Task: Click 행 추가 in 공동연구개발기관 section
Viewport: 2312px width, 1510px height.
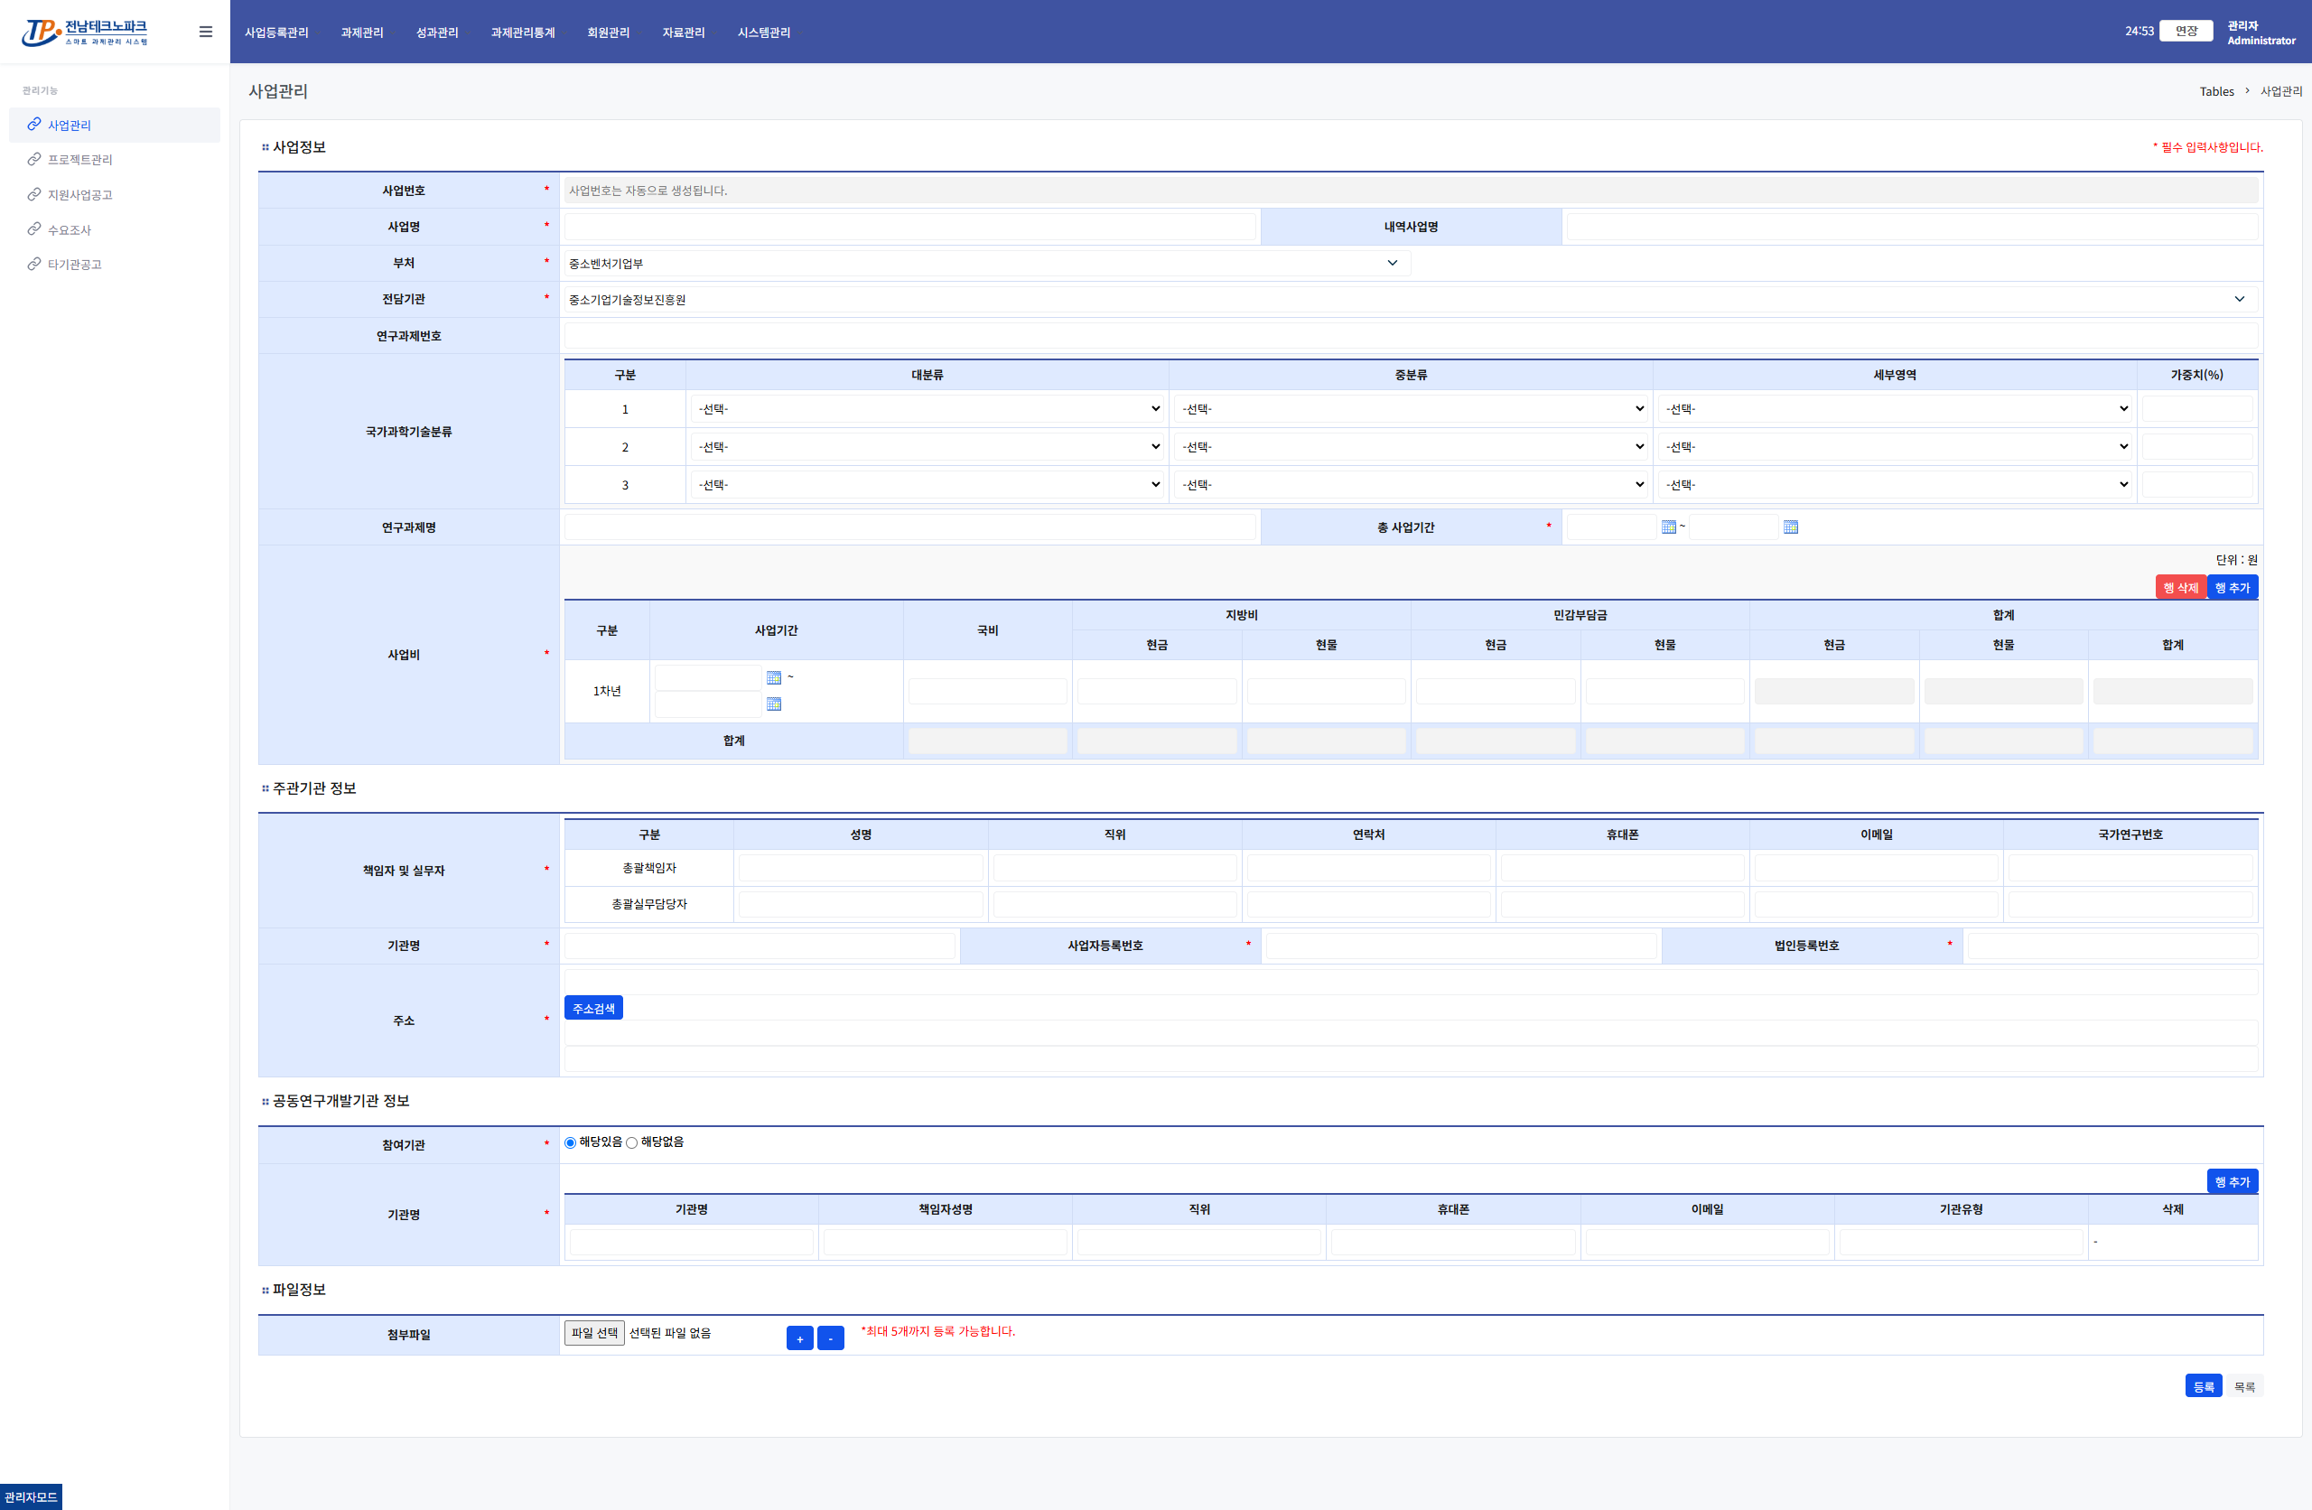Action: click(2233, 1181)
